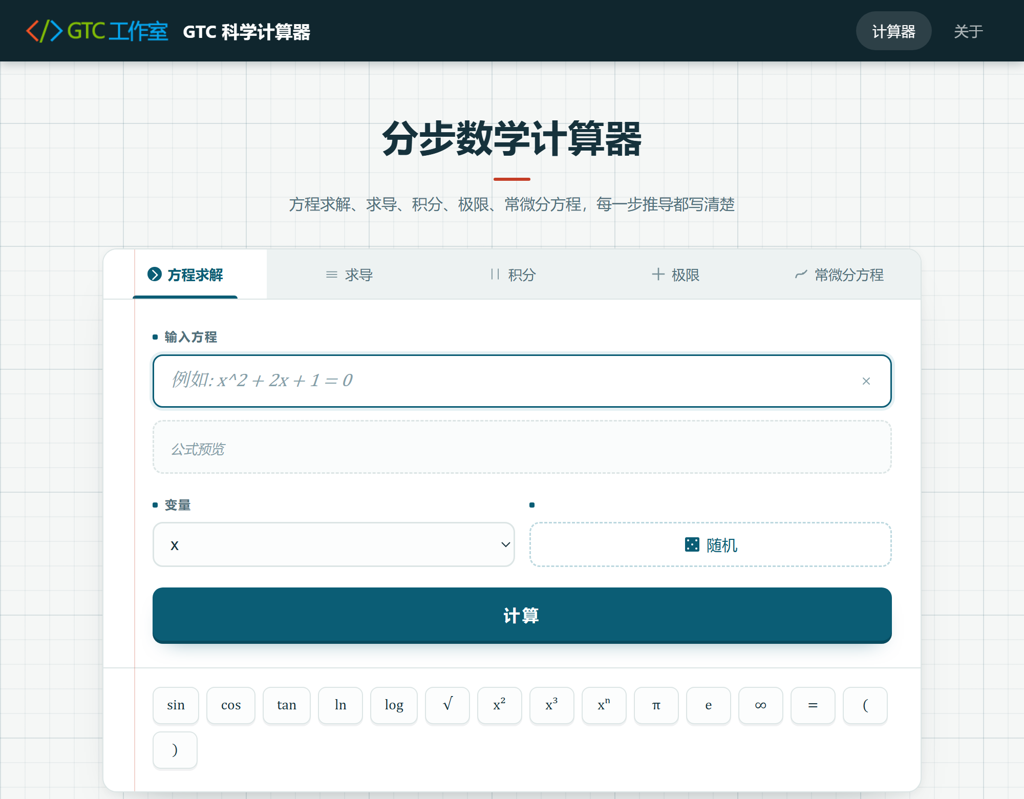Open the 变量 variable dropdown
The height and width of the screenshot is (799, 1024).
(334, 544)
